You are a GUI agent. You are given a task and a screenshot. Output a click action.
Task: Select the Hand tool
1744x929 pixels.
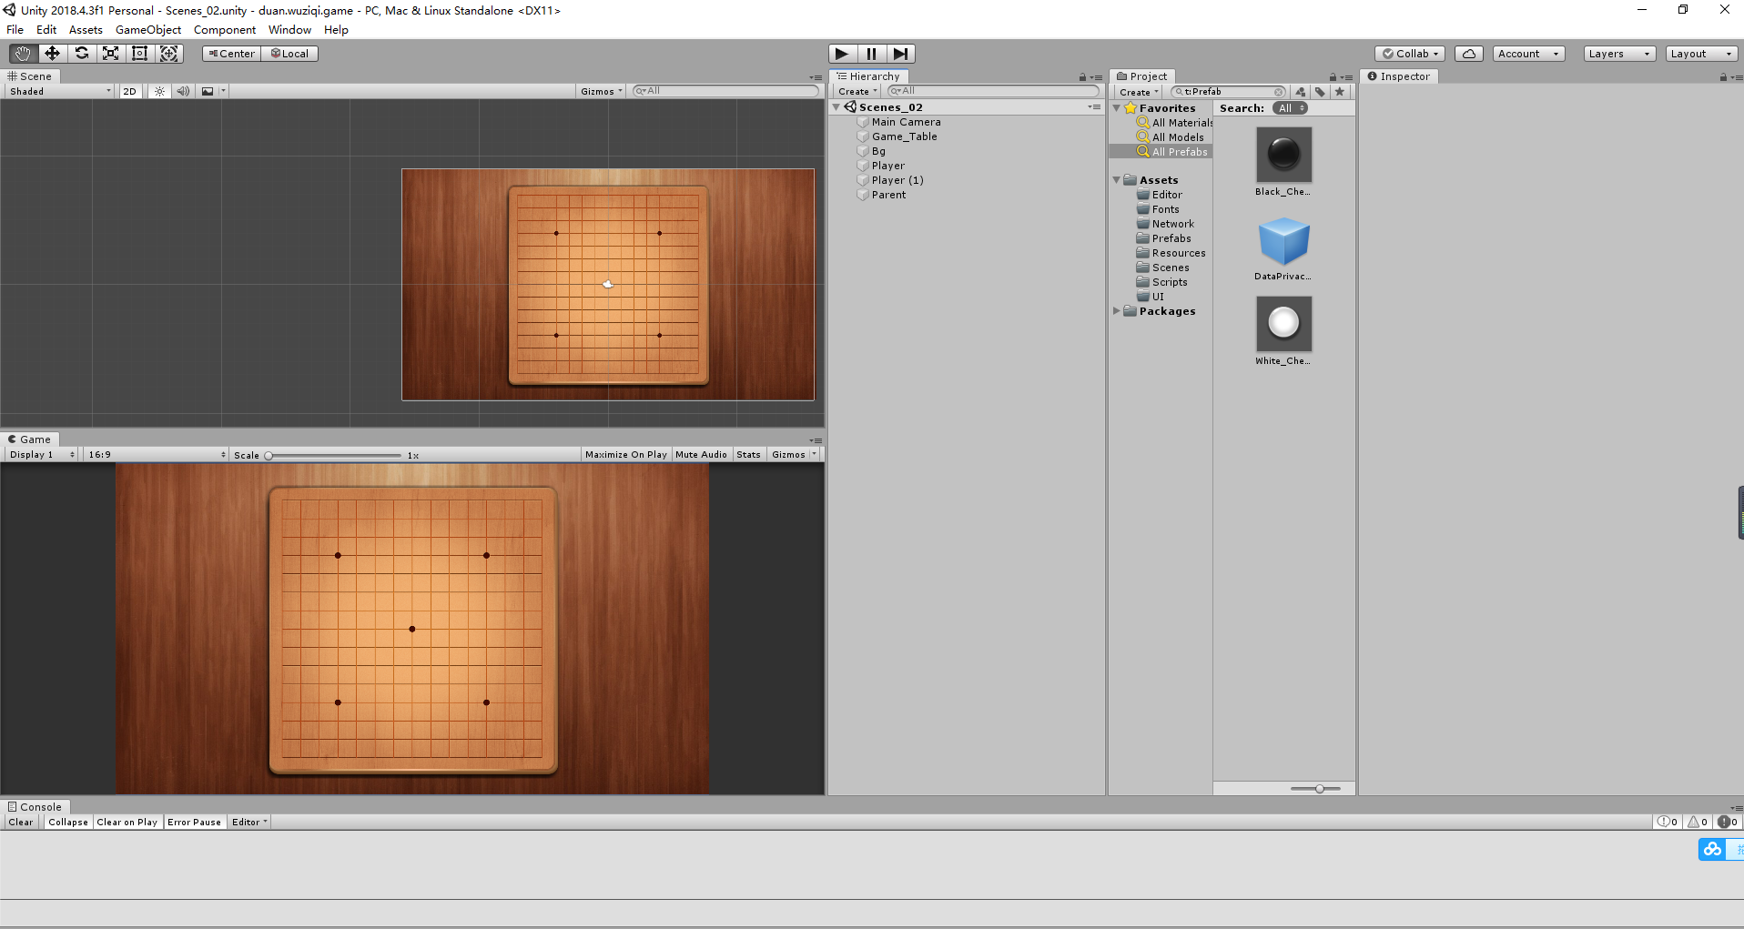pyautogui.click(x=22, y=53)
